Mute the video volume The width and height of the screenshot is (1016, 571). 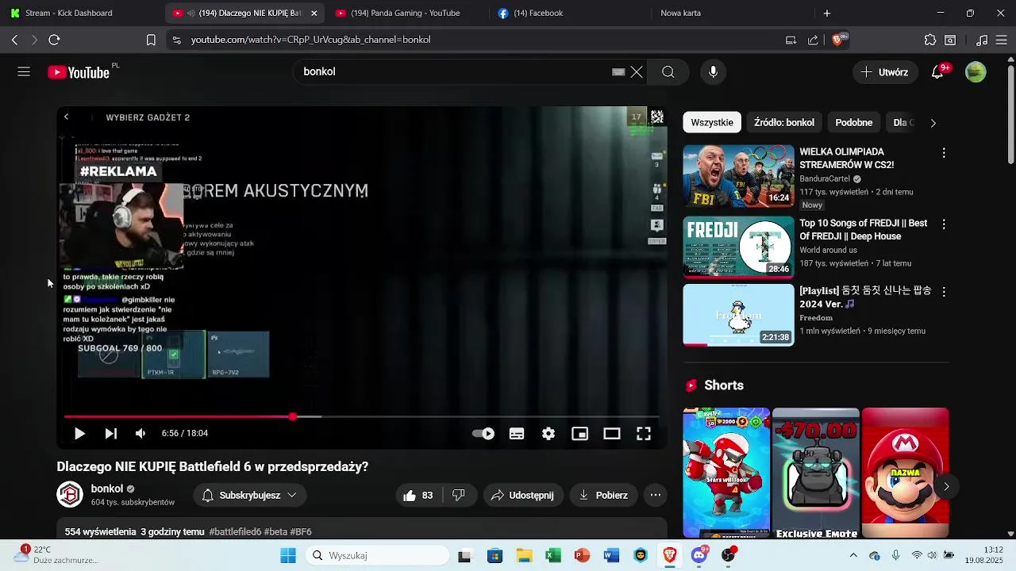click(140, 434)
